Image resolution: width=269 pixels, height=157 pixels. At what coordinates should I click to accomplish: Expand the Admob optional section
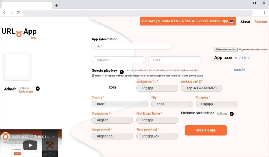point(38,89)
